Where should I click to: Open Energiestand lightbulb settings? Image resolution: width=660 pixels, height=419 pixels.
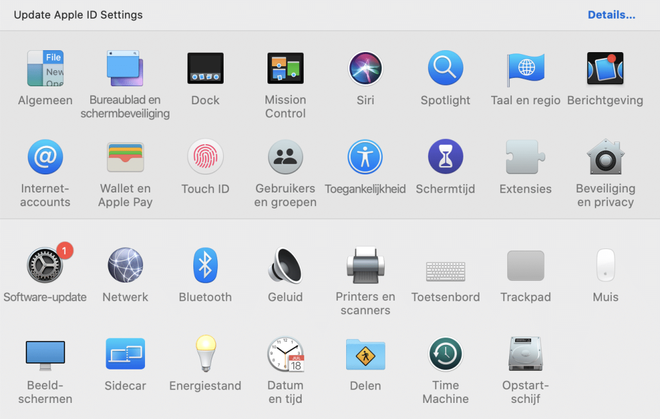click(x=206, y=353)
